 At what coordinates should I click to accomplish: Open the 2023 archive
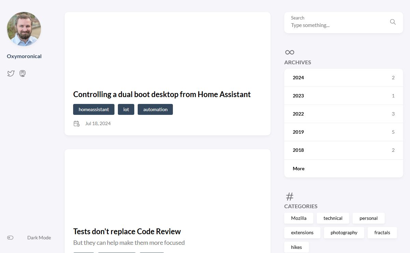(x=298, y=96)
